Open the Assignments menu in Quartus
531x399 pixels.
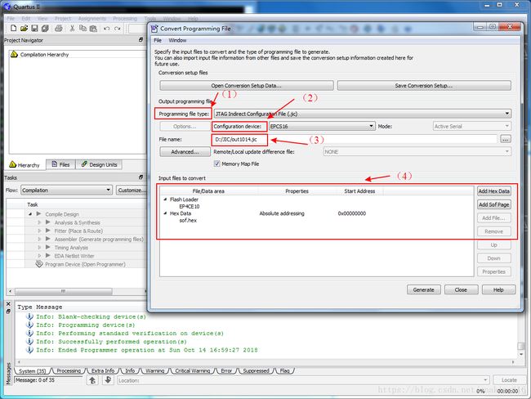click(x=92, y=19)
